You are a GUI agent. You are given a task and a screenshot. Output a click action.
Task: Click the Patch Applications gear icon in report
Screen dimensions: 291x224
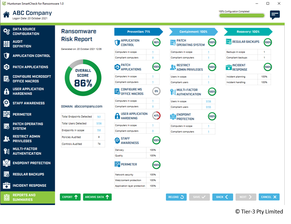(x=117, y=67)
